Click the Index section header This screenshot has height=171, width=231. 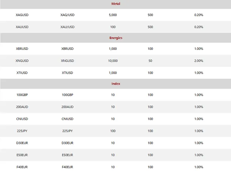115,84
